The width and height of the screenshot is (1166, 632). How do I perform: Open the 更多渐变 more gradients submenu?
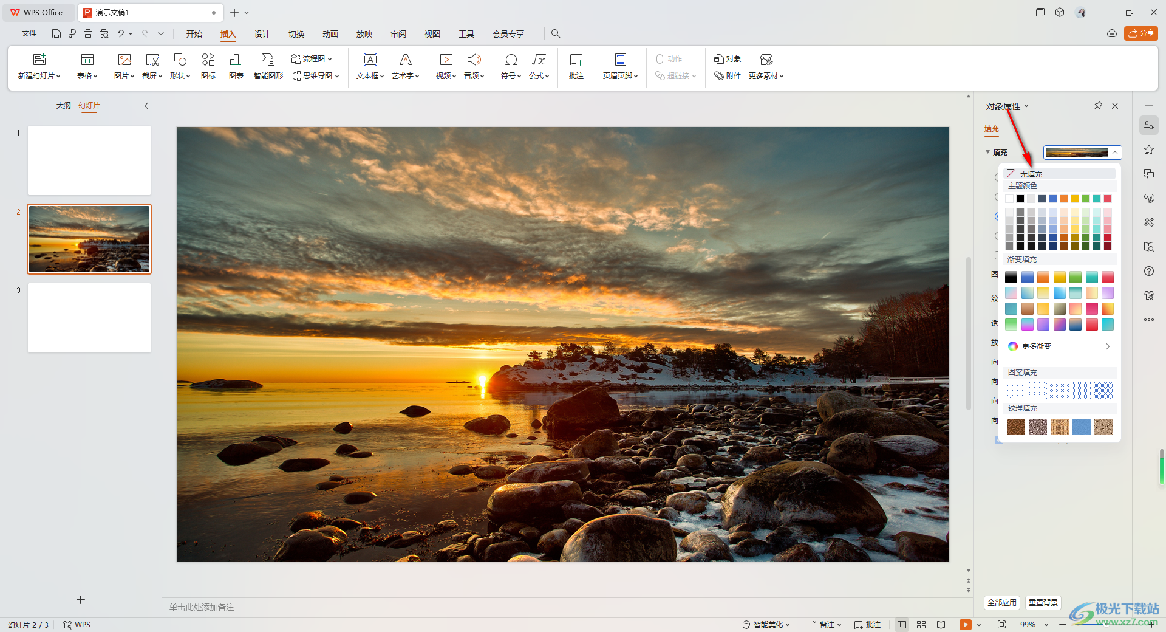point(1060,346)
